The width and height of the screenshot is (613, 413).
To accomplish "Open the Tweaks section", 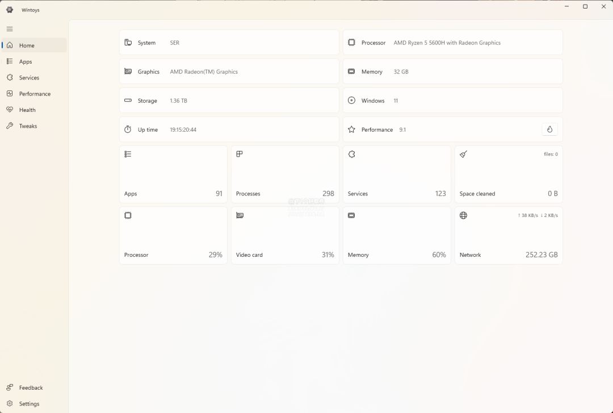I will [x=35, y=126].
